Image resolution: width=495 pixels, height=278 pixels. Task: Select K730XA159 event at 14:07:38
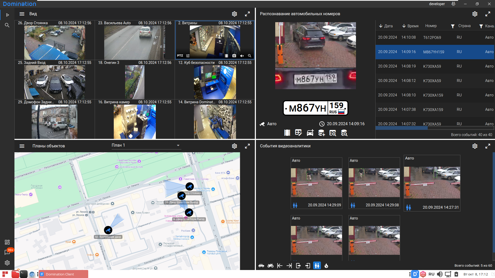point(435,109)
